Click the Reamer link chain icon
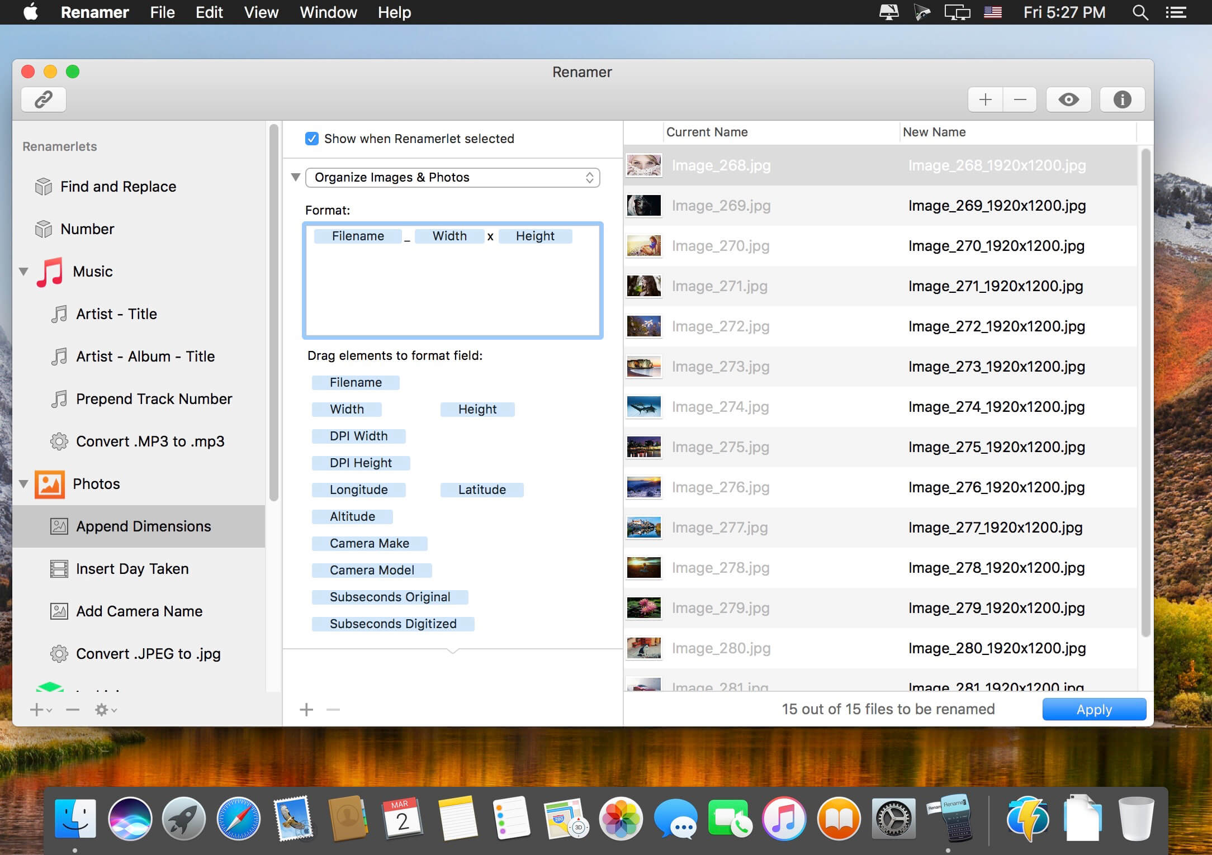The width and height of the screenshot is (1212, 855). 44,98
